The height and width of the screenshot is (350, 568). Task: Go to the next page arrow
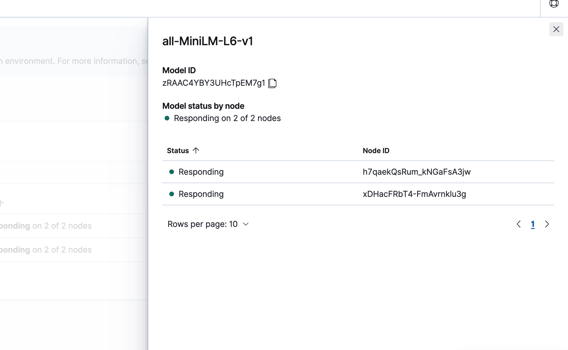coord(547,224)
